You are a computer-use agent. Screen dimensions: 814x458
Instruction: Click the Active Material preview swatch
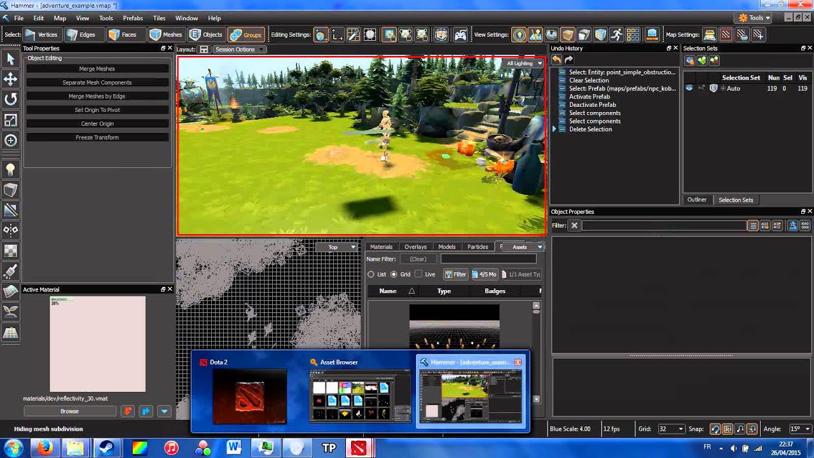97,344
